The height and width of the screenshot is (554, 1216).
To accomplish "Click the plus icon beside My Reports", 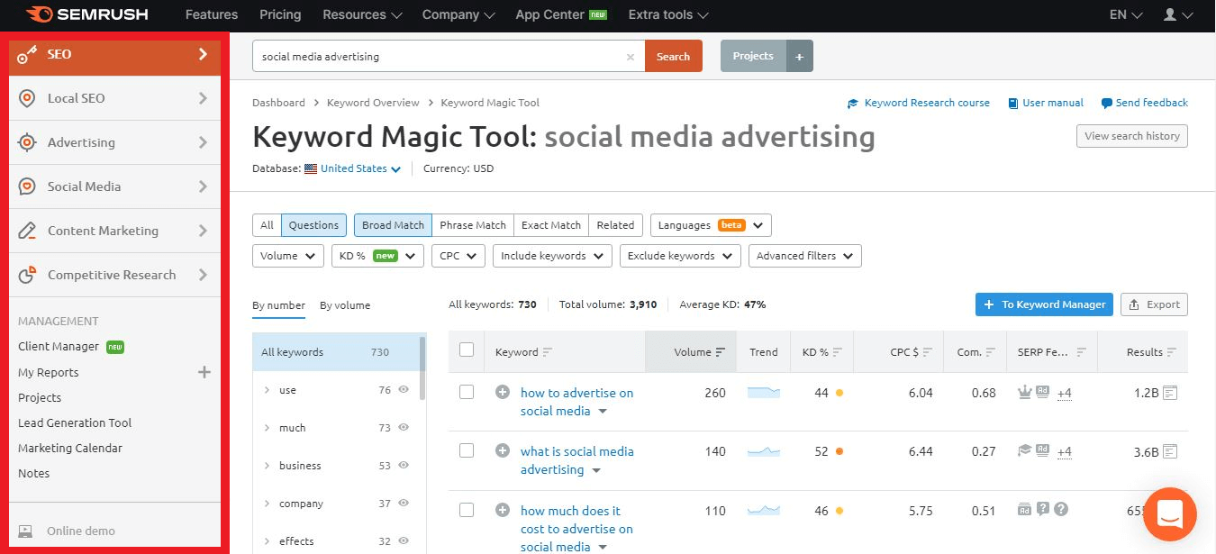I will pos(204,372).
